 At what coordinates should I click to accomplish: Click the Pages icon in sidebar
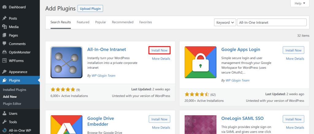click(4, 35)
